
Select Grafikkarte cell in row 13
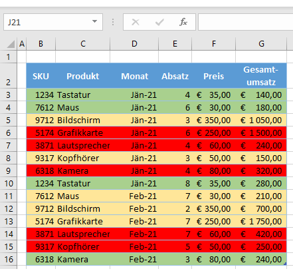83,221
